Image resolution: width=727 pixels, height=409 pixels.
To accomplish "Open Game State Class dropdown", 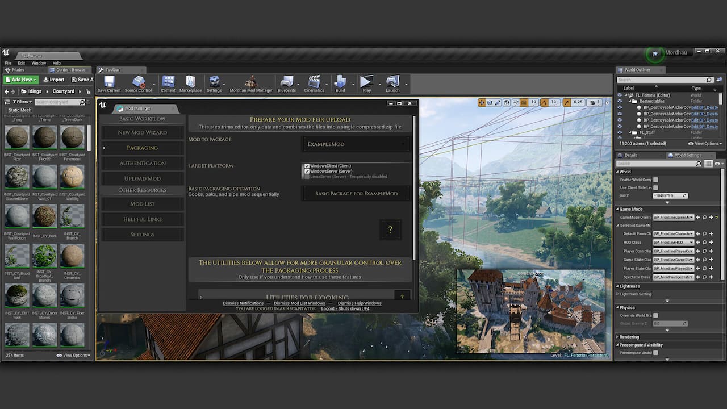I will click(x=674, y=260).
